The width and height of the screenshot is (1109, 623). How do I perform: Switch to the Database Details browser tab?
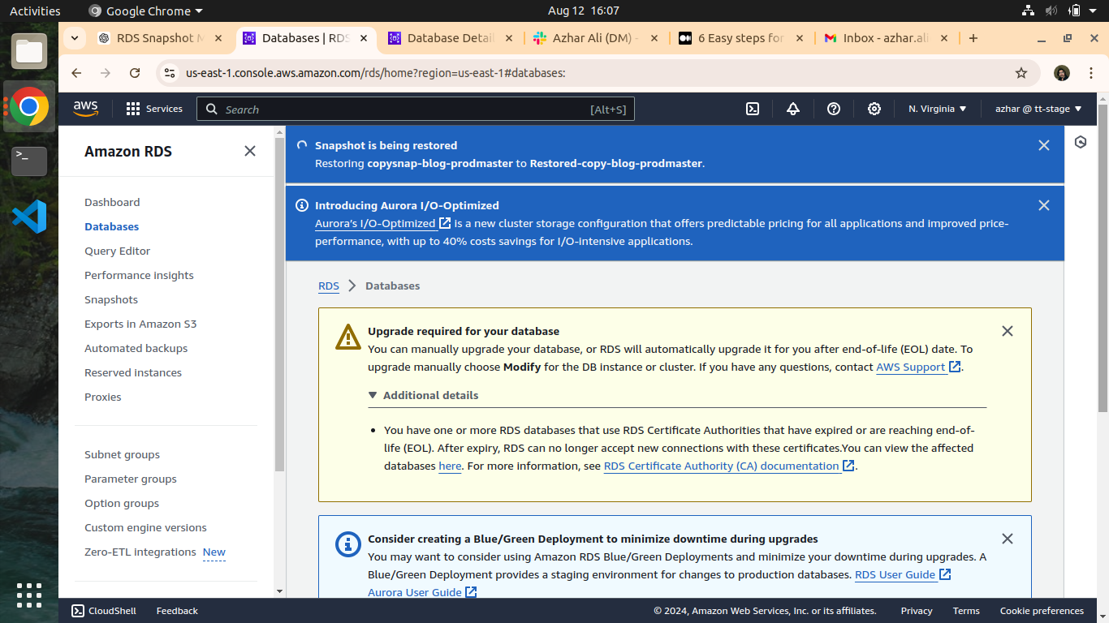tap(450, 38)
